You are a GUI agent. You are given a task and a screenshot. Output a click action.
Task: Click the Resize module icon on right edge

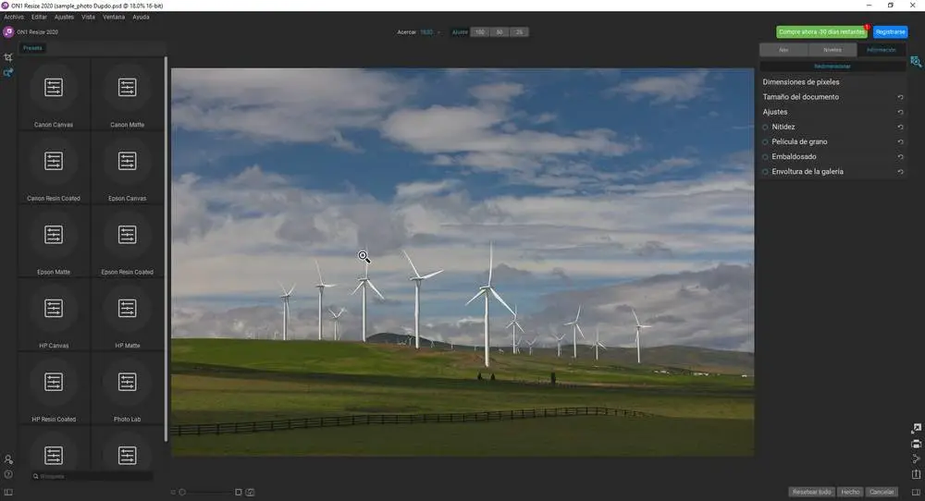coord(916,61)
